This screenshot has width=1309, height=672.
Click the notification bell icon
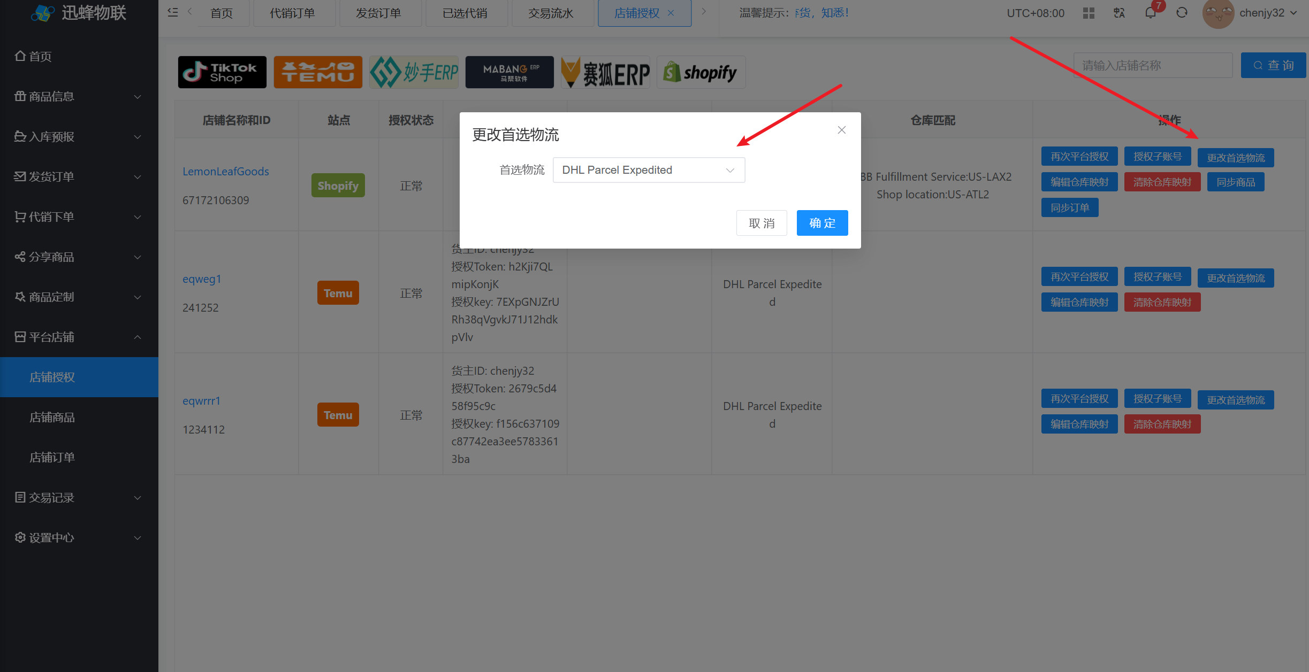click(1150, 13)
